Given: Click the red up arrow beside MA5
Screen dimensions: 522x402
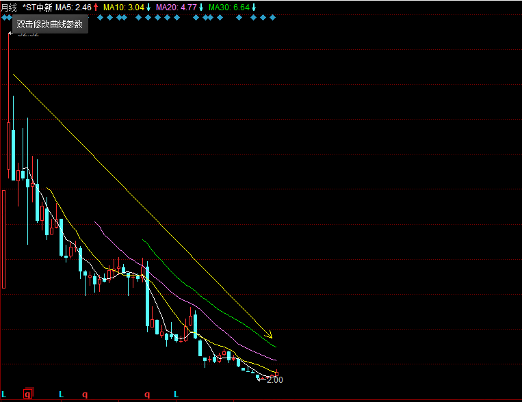Looking at the screenshot, I should 96,8.
